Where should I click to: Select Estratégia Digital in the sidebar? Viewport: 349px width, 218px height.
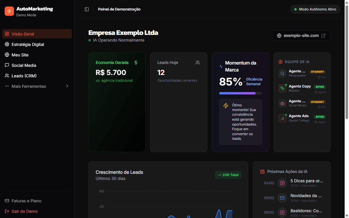point(28,44)
